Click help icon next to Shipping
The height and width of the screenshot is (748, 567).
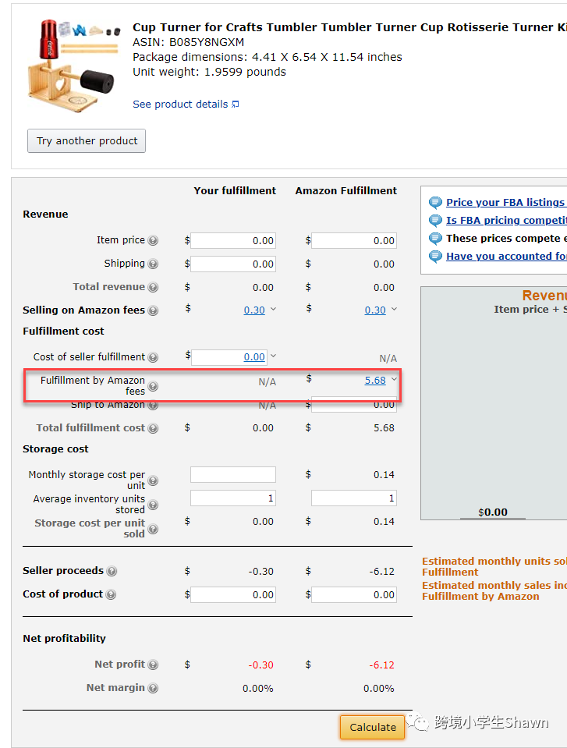tap(153, 264)
